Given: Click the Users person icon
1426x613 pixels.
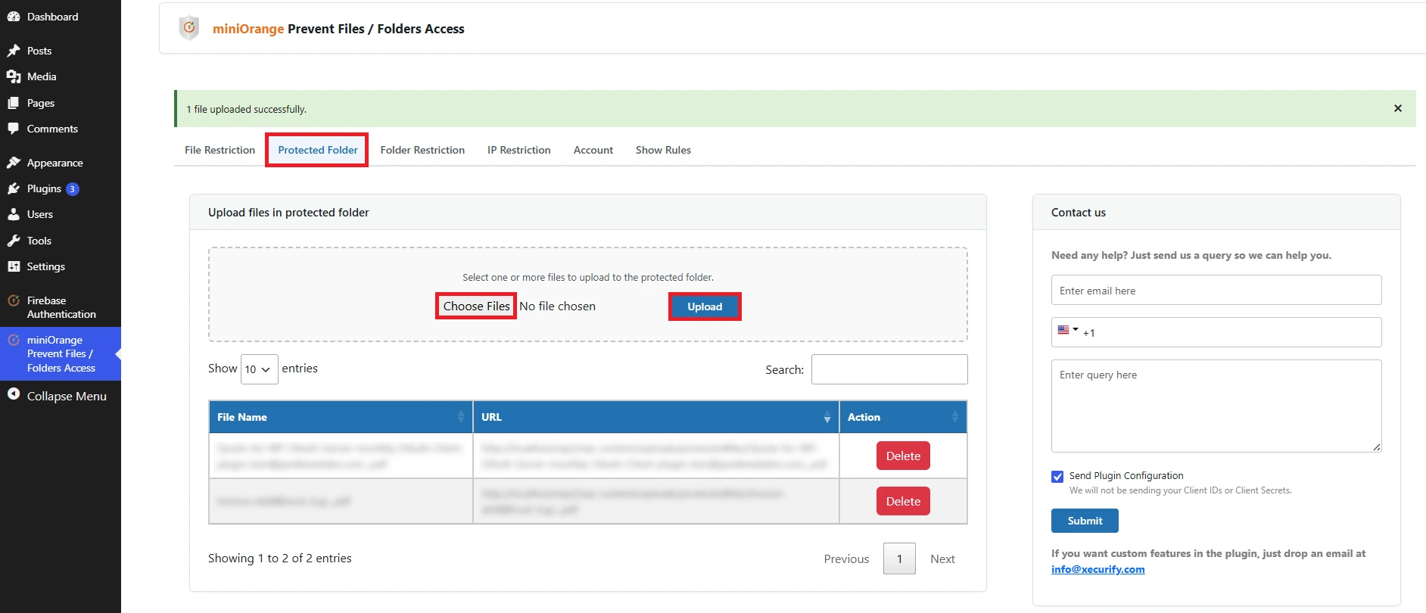Looking at the screenshot, I should coord(14,214).
